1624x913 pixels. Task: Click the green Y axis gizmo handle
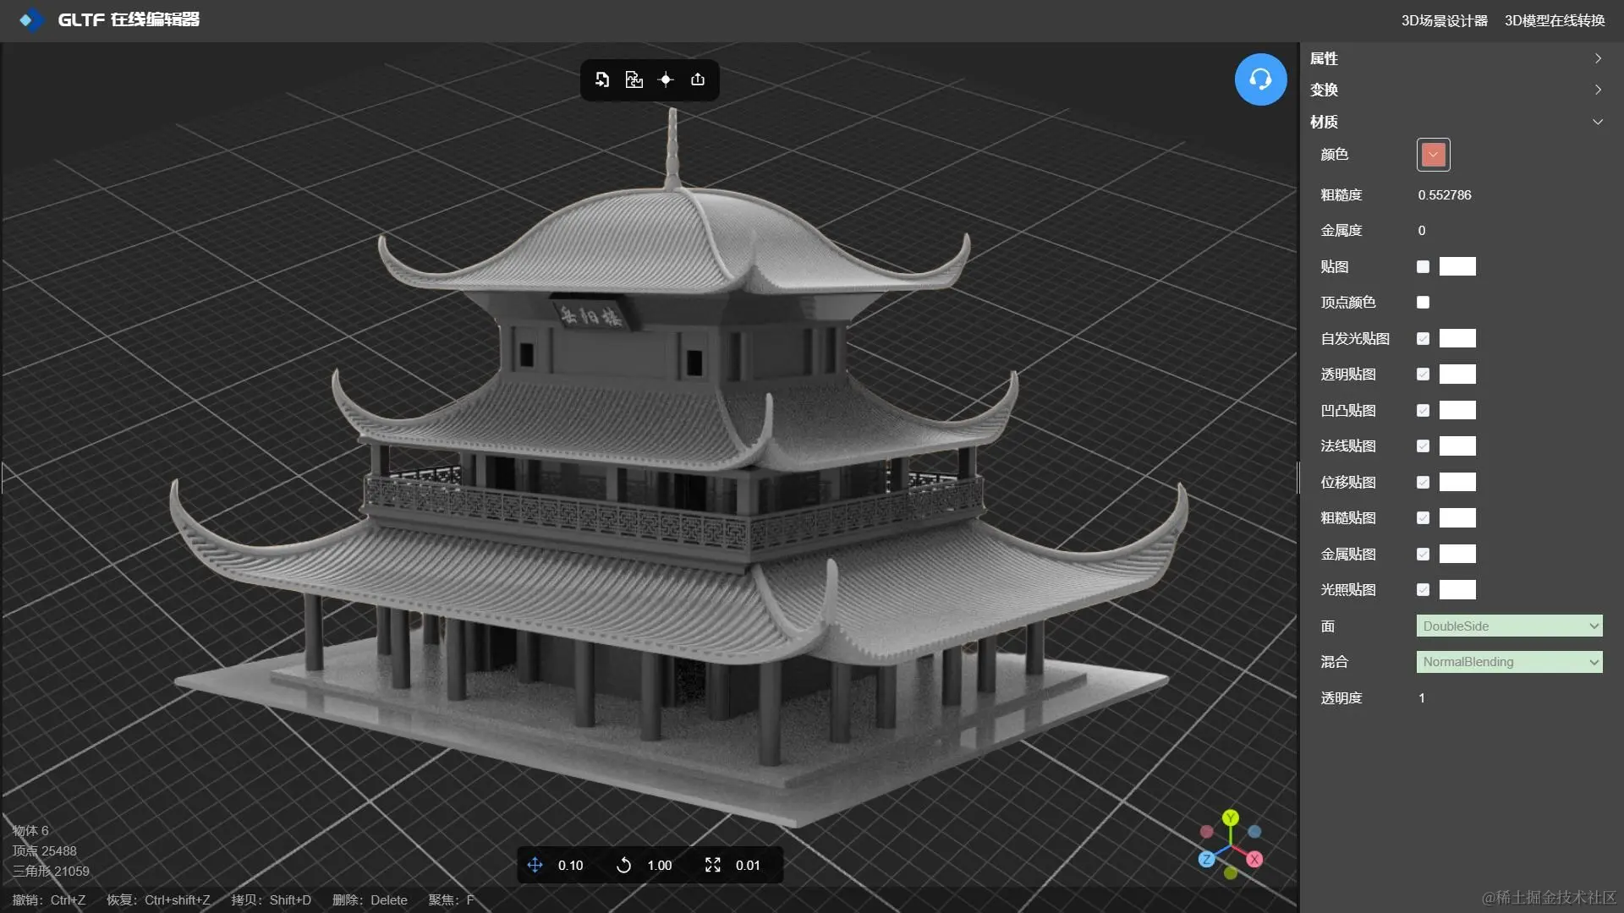pyautogui.click(x=1231, y=817)
